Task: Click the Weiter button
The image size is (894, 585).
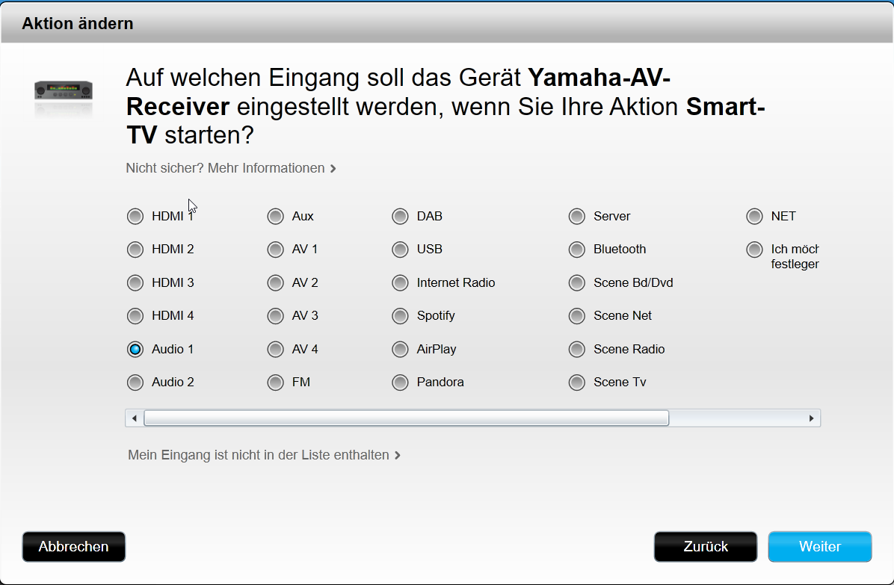Action: point(819,547)
